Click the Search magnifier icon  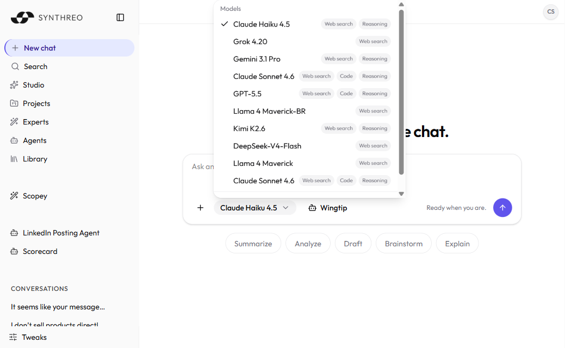pyautogui.click(x=15, y=66)
